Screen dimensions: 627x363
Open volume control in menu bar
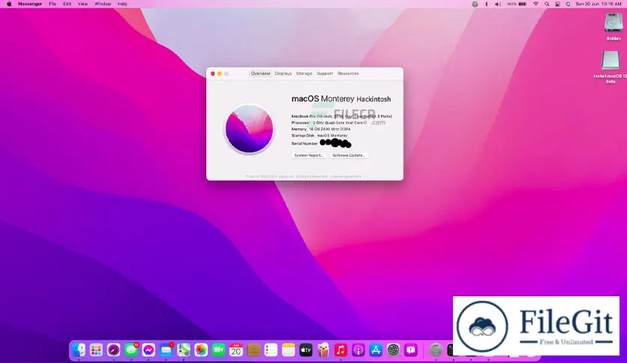click(x=498, y=4)
